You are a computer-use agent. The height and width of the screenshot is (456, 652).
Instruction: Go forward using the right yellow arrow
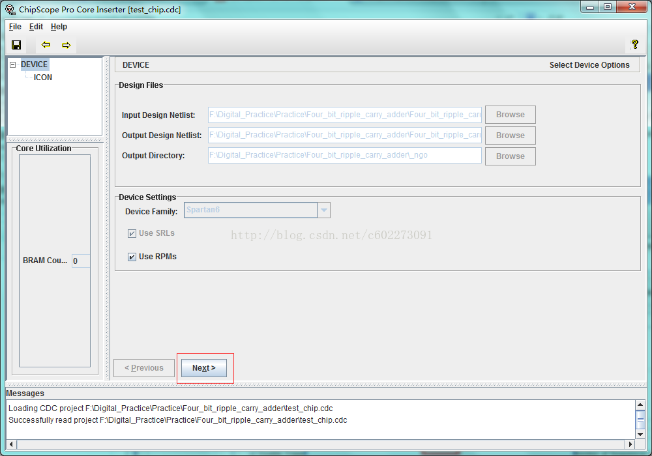[x=67, y=45]
